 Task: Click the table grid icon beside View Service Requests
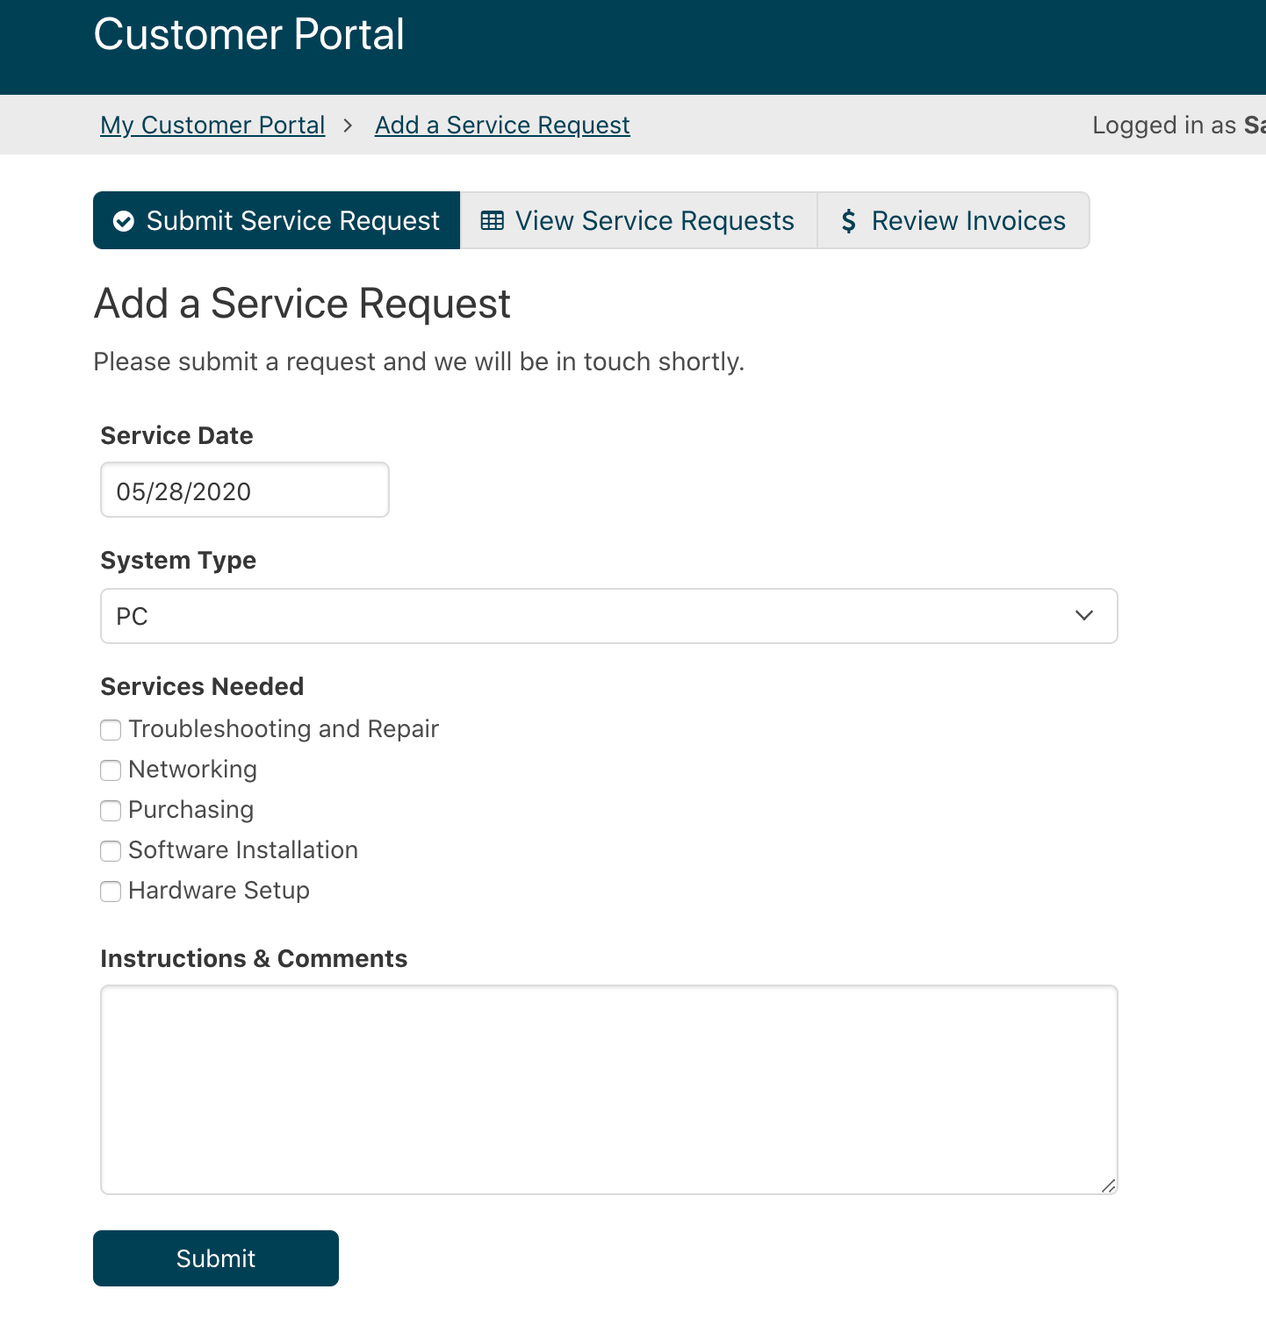click(493, 221)
